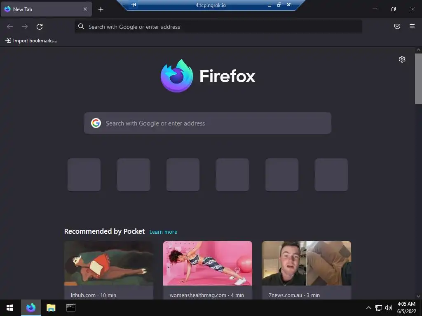Viewport: 422px width, 316px height.
Task: Follow the Pocket Learn more link
Action: point(163,232)
